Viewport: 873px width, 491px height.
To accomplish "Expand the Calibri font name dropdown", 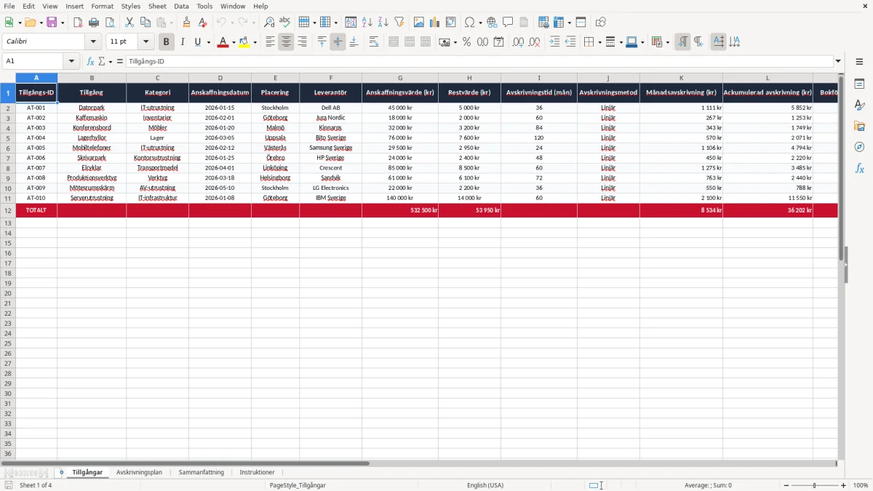I will tap(93, 42).
